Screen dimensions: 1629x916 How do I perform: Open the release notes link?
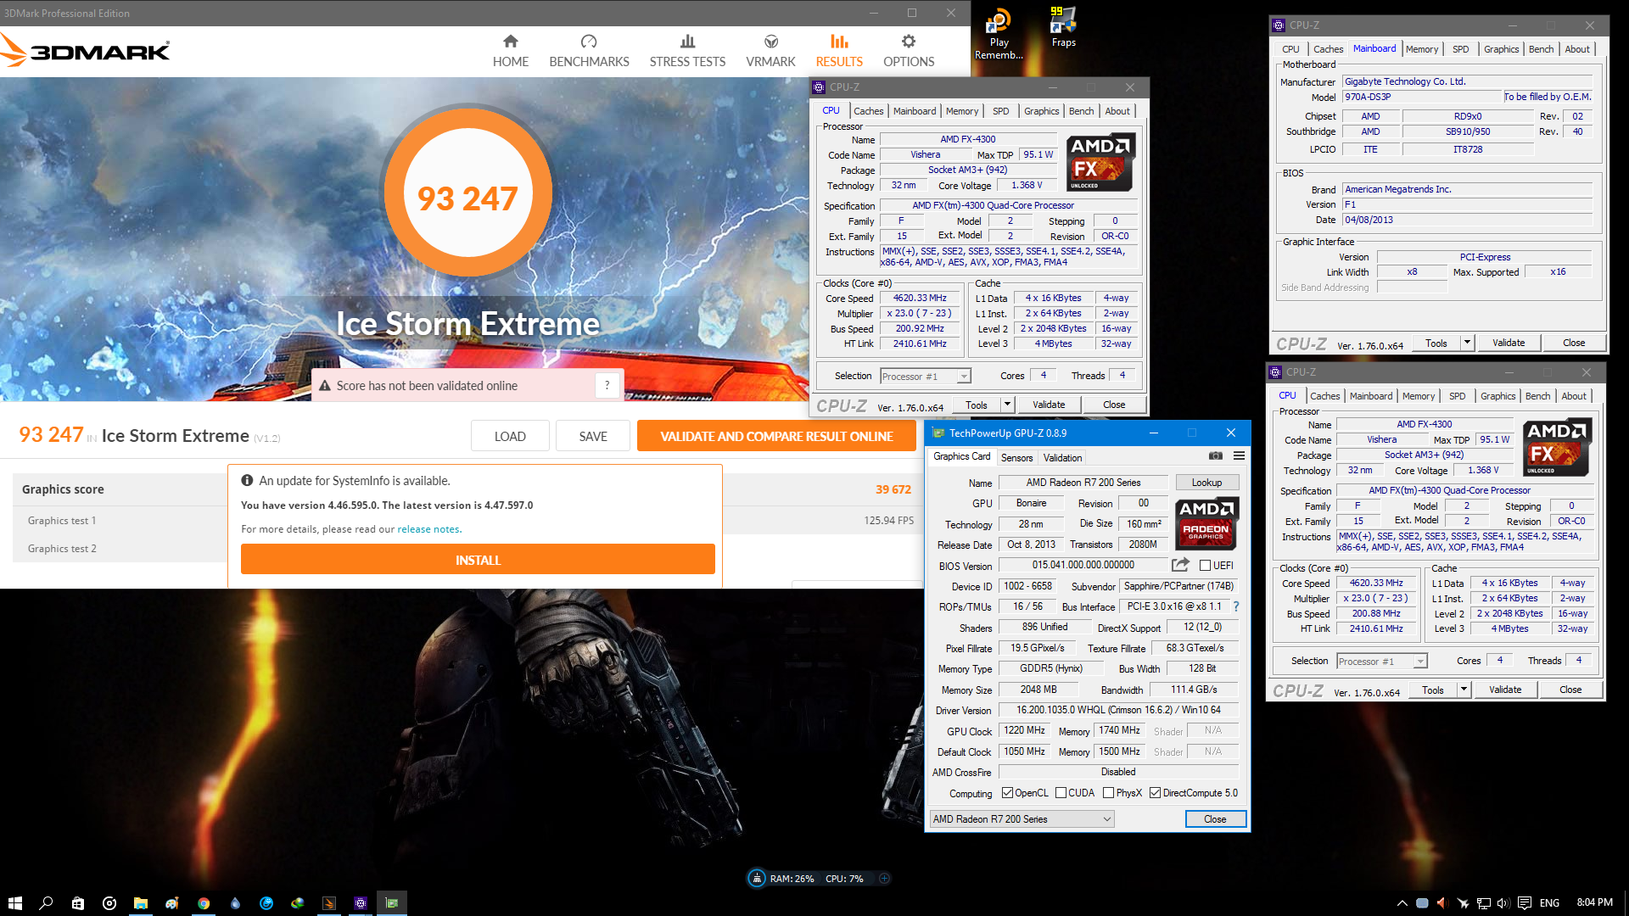coord(428,529)
